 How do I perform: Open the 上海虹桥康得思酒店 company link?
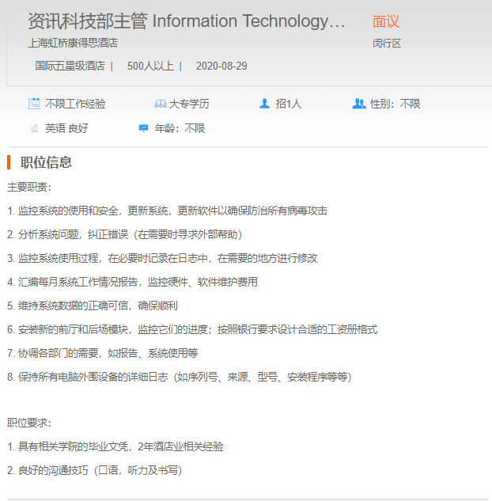point(73,43)
